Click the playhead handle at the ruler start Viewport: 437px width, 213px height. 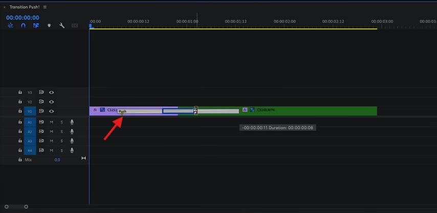tap(92, 26)
